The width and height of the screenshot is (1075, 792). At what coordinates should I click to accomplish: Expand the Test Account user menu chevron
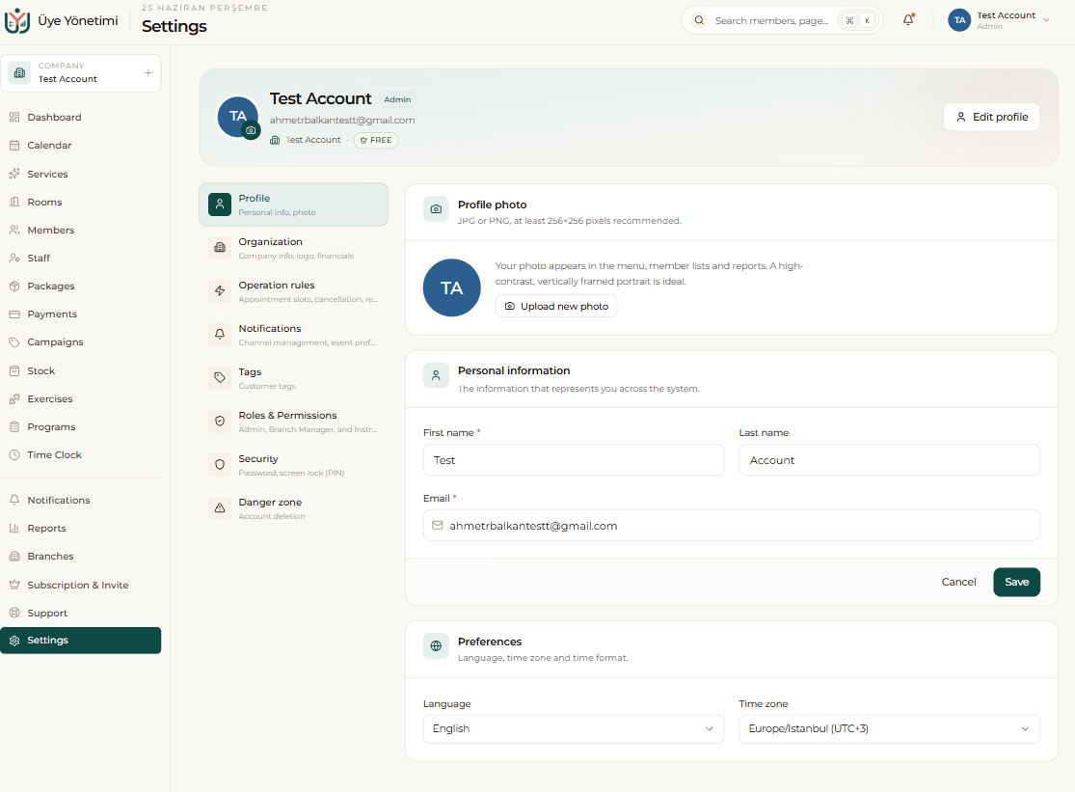click(1046, 20)
